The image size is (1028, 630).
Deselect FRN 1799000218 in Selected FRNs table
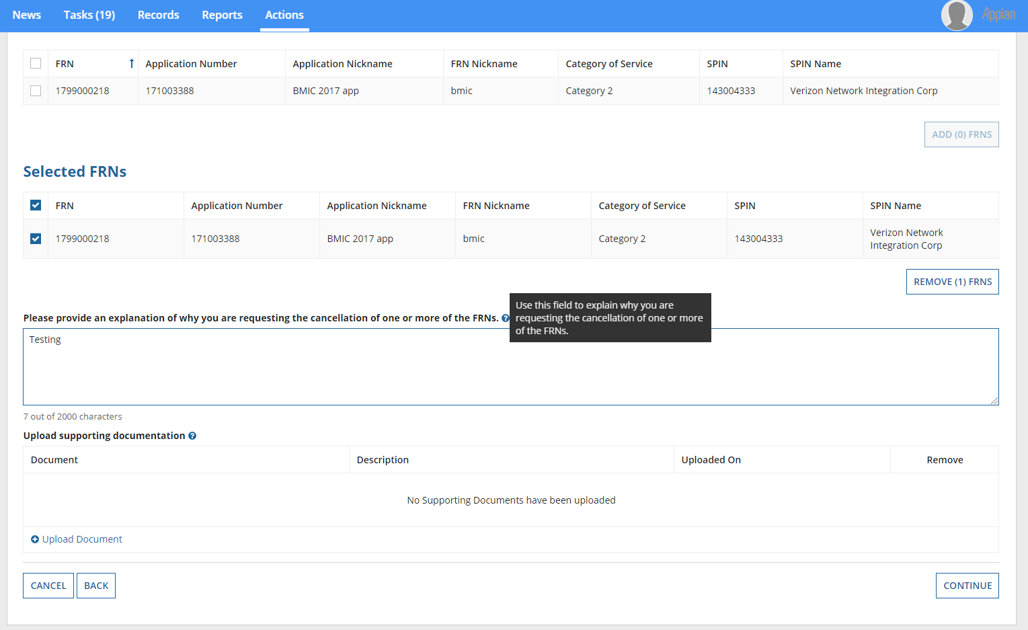[36, 239]
